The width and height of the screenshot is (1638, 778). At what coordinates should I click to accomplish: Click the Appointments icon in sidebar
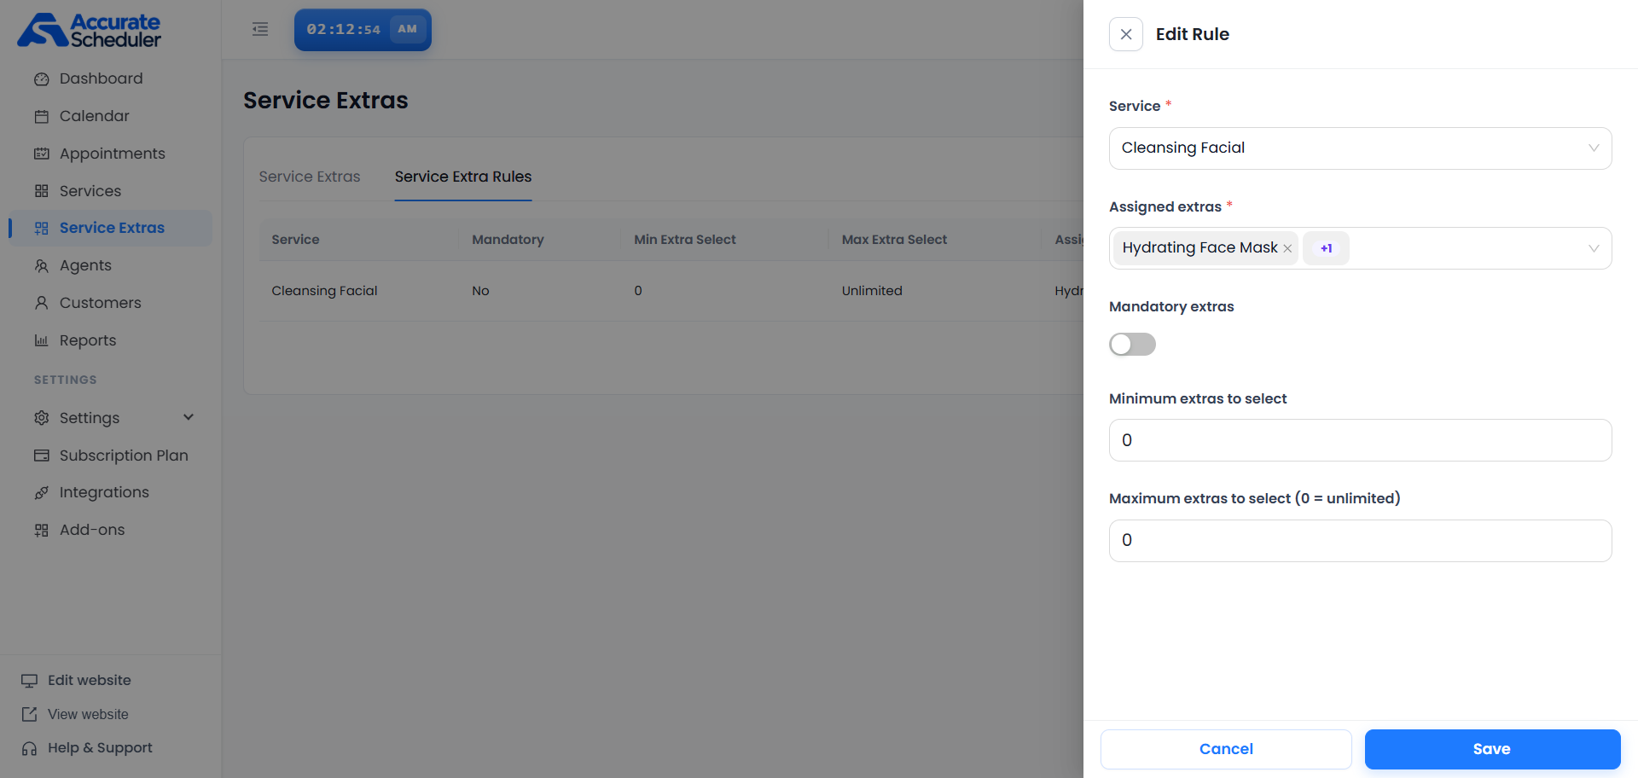click(41, 154)
